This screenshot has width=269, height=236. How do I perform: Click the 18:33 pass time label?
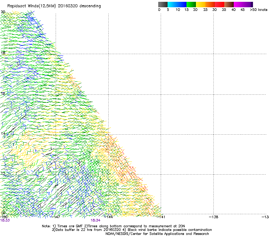click(5, 220)
